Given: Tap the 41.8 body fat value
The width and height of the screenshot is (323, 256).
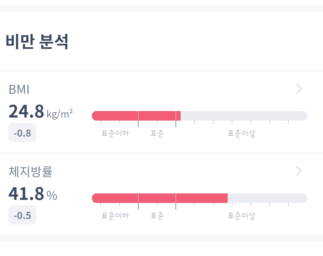Looking at the screenshot, I should (26, 194).
